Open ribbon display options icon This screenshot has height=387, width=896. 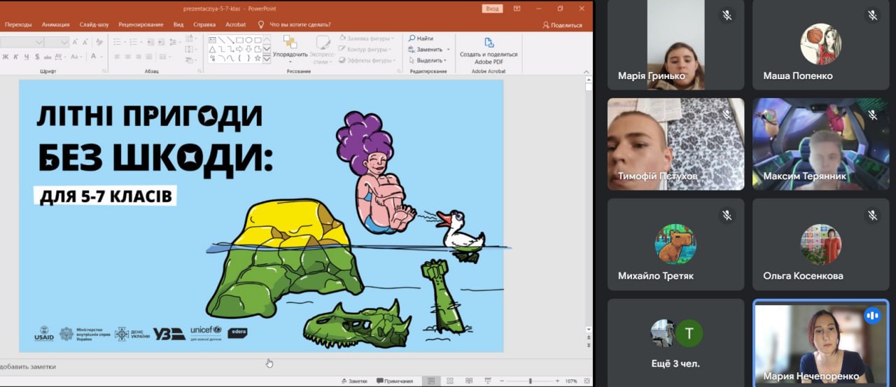point(517,8)
